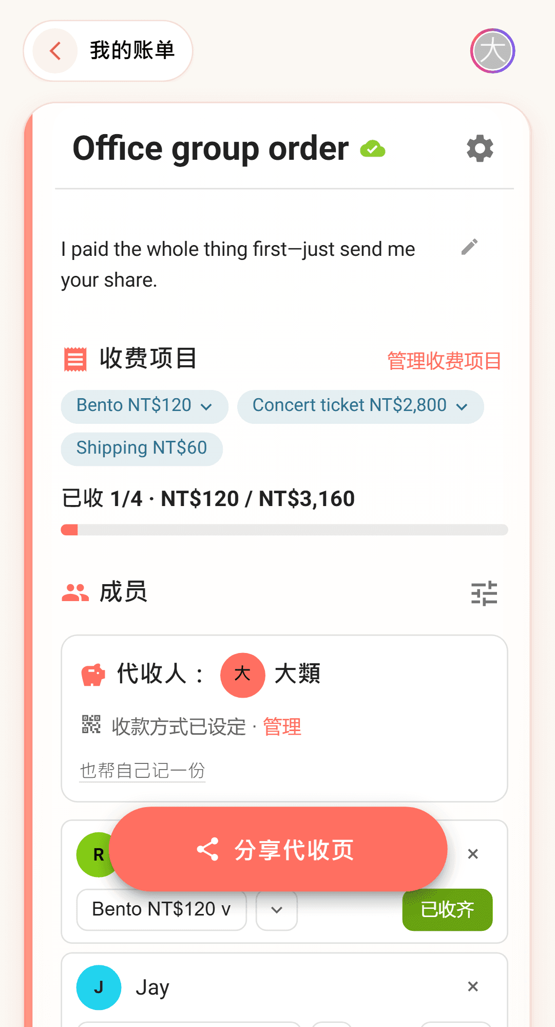Remove member R with the X icon
The height and width of the screenshot is (1027, 555).
pos(473,854)
